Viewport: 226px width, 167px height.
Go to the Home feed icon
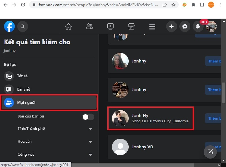[68, 27]
